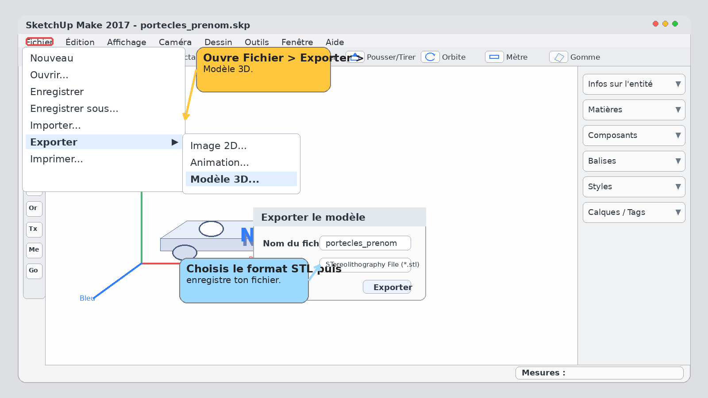Click the file name field portecles_prenom
Image resolution: width=708 pixels, height=398 pixels.
[365, 243]
